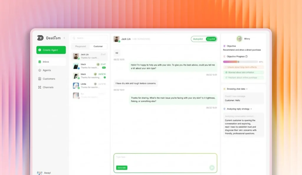
Task: Collapse the sidebar with the chevron
Action: (x=64, y=38)
